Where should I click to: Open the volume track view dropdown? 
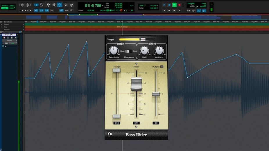tap(9, 41)
